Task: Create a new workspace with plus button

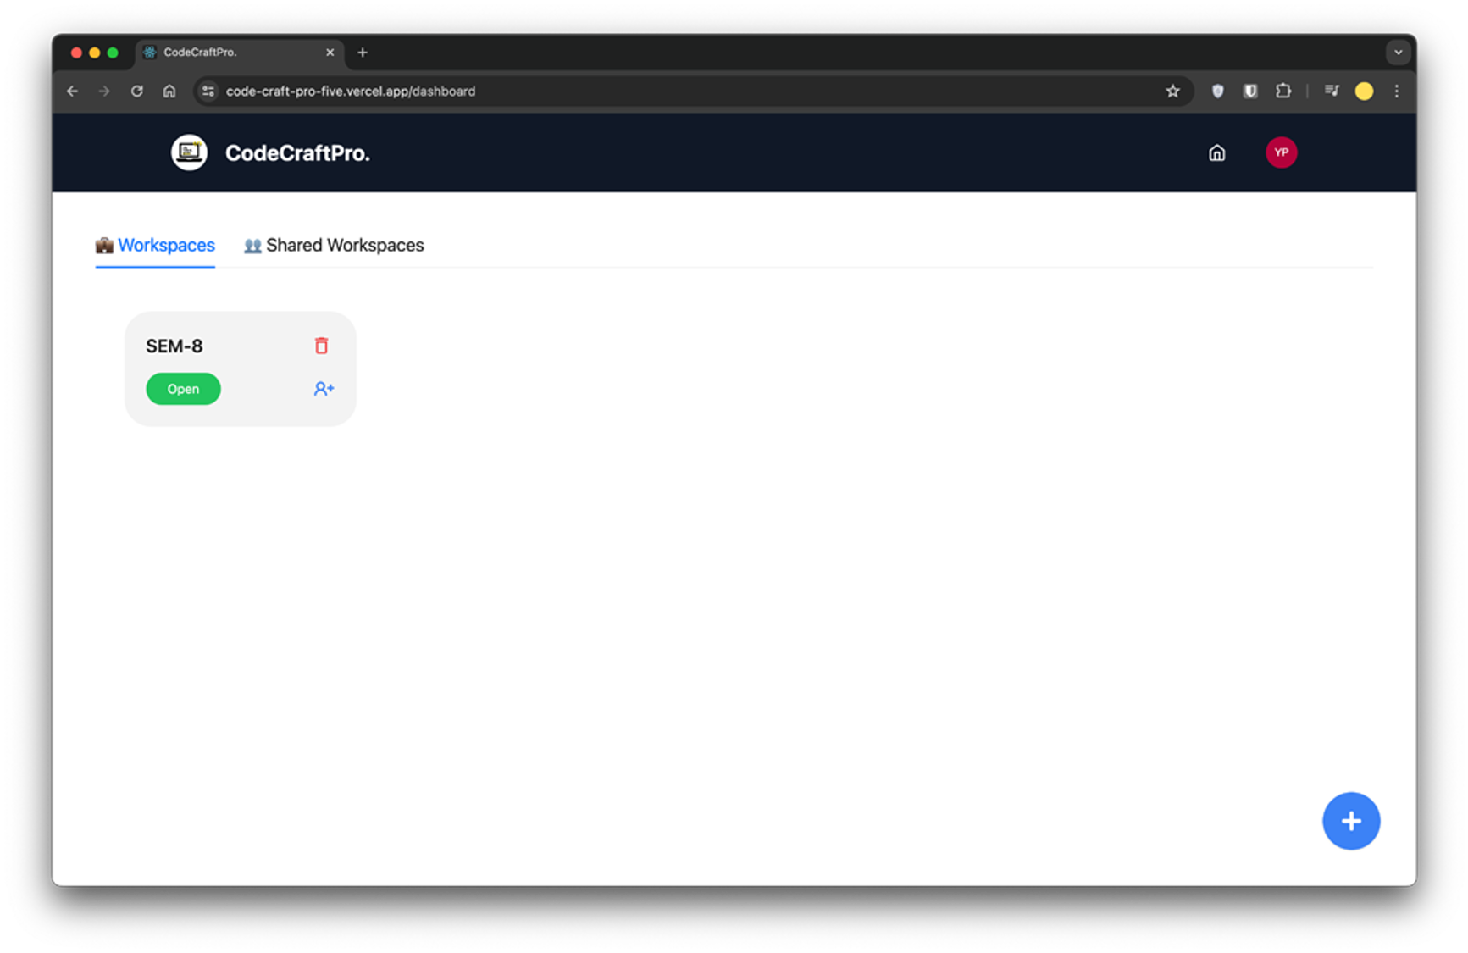Action: point(1350,821)
